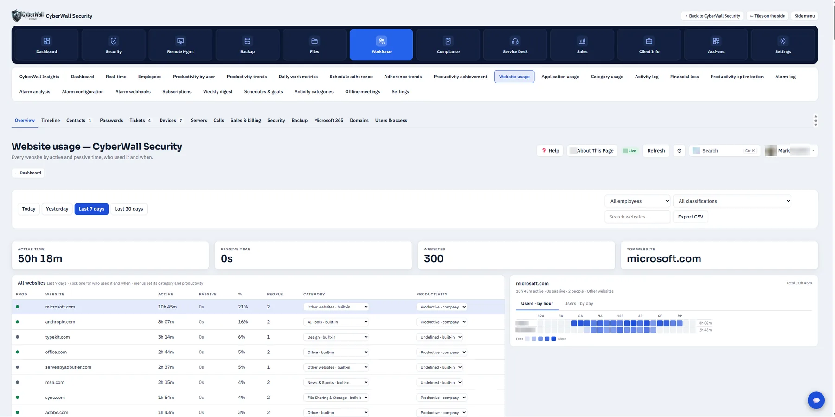Viewport: 835px width, 417px height.
Task: Open the Files folder tile
Action: [315, 45]
